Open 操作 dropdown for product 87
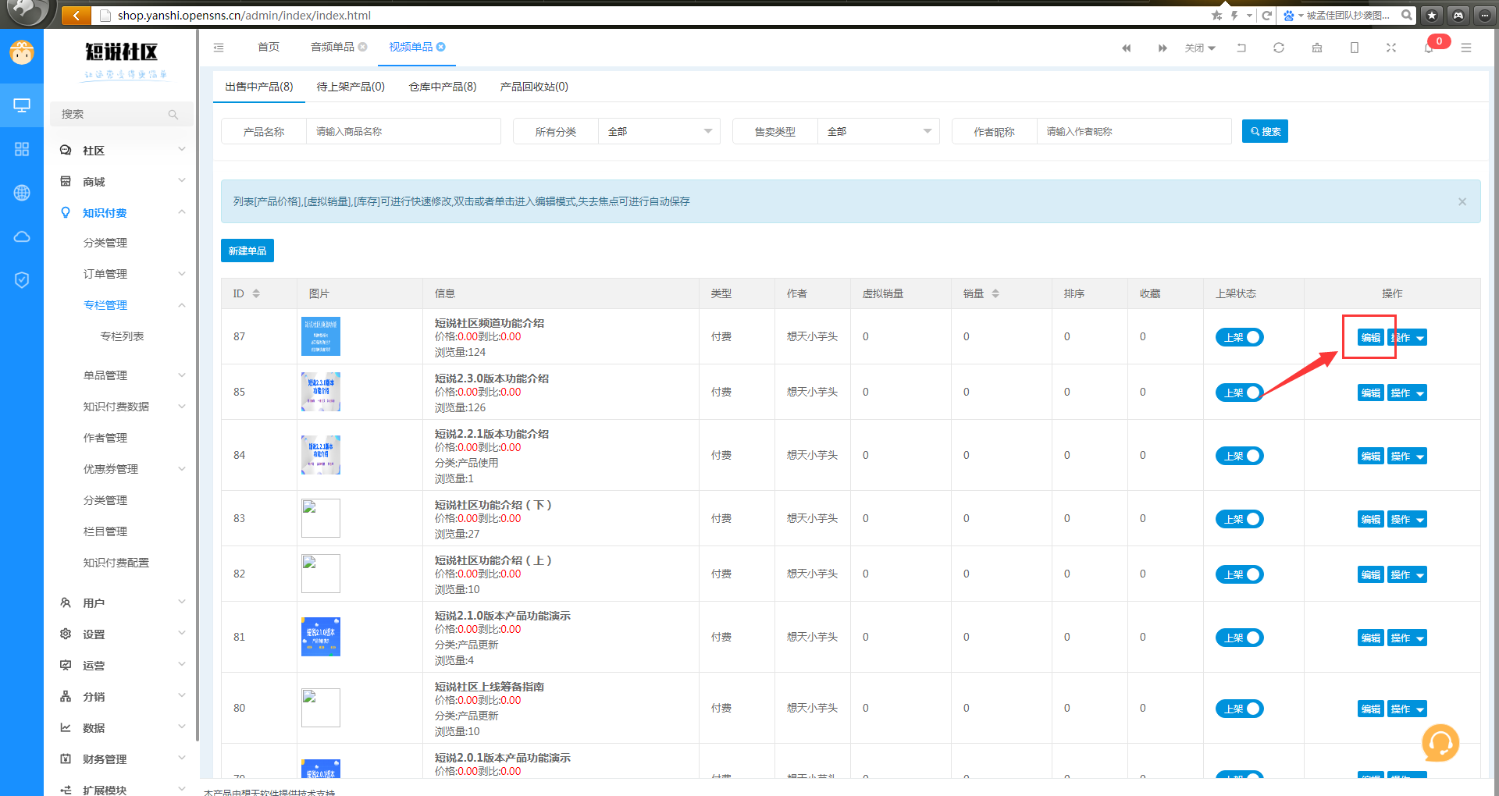Screen dimensions: 1499x796 (1407, 337)
